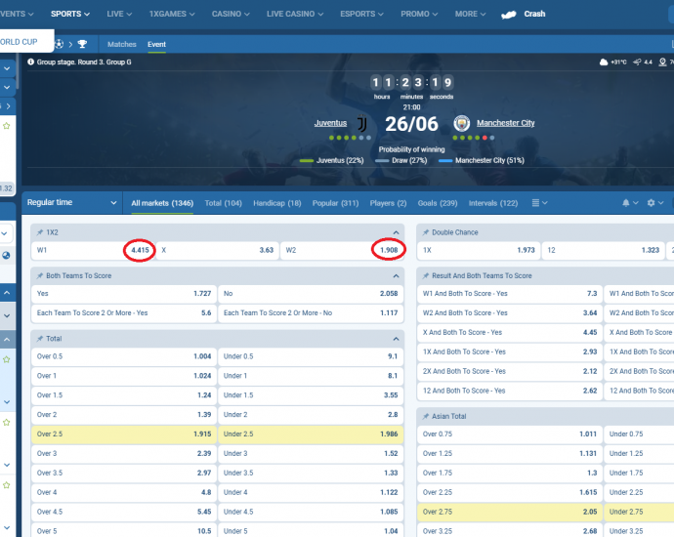Select Under 2.5 at 1.986
Image resolution: width=674 pixels, height=537 pixels.
click(x=311, y=434)
